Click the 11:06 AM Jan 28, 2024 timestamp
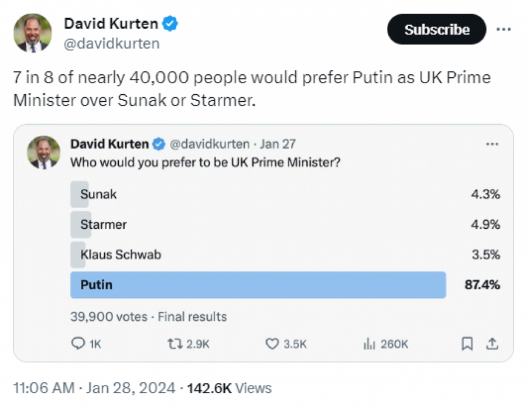The image size is (527, 412). 94,388
